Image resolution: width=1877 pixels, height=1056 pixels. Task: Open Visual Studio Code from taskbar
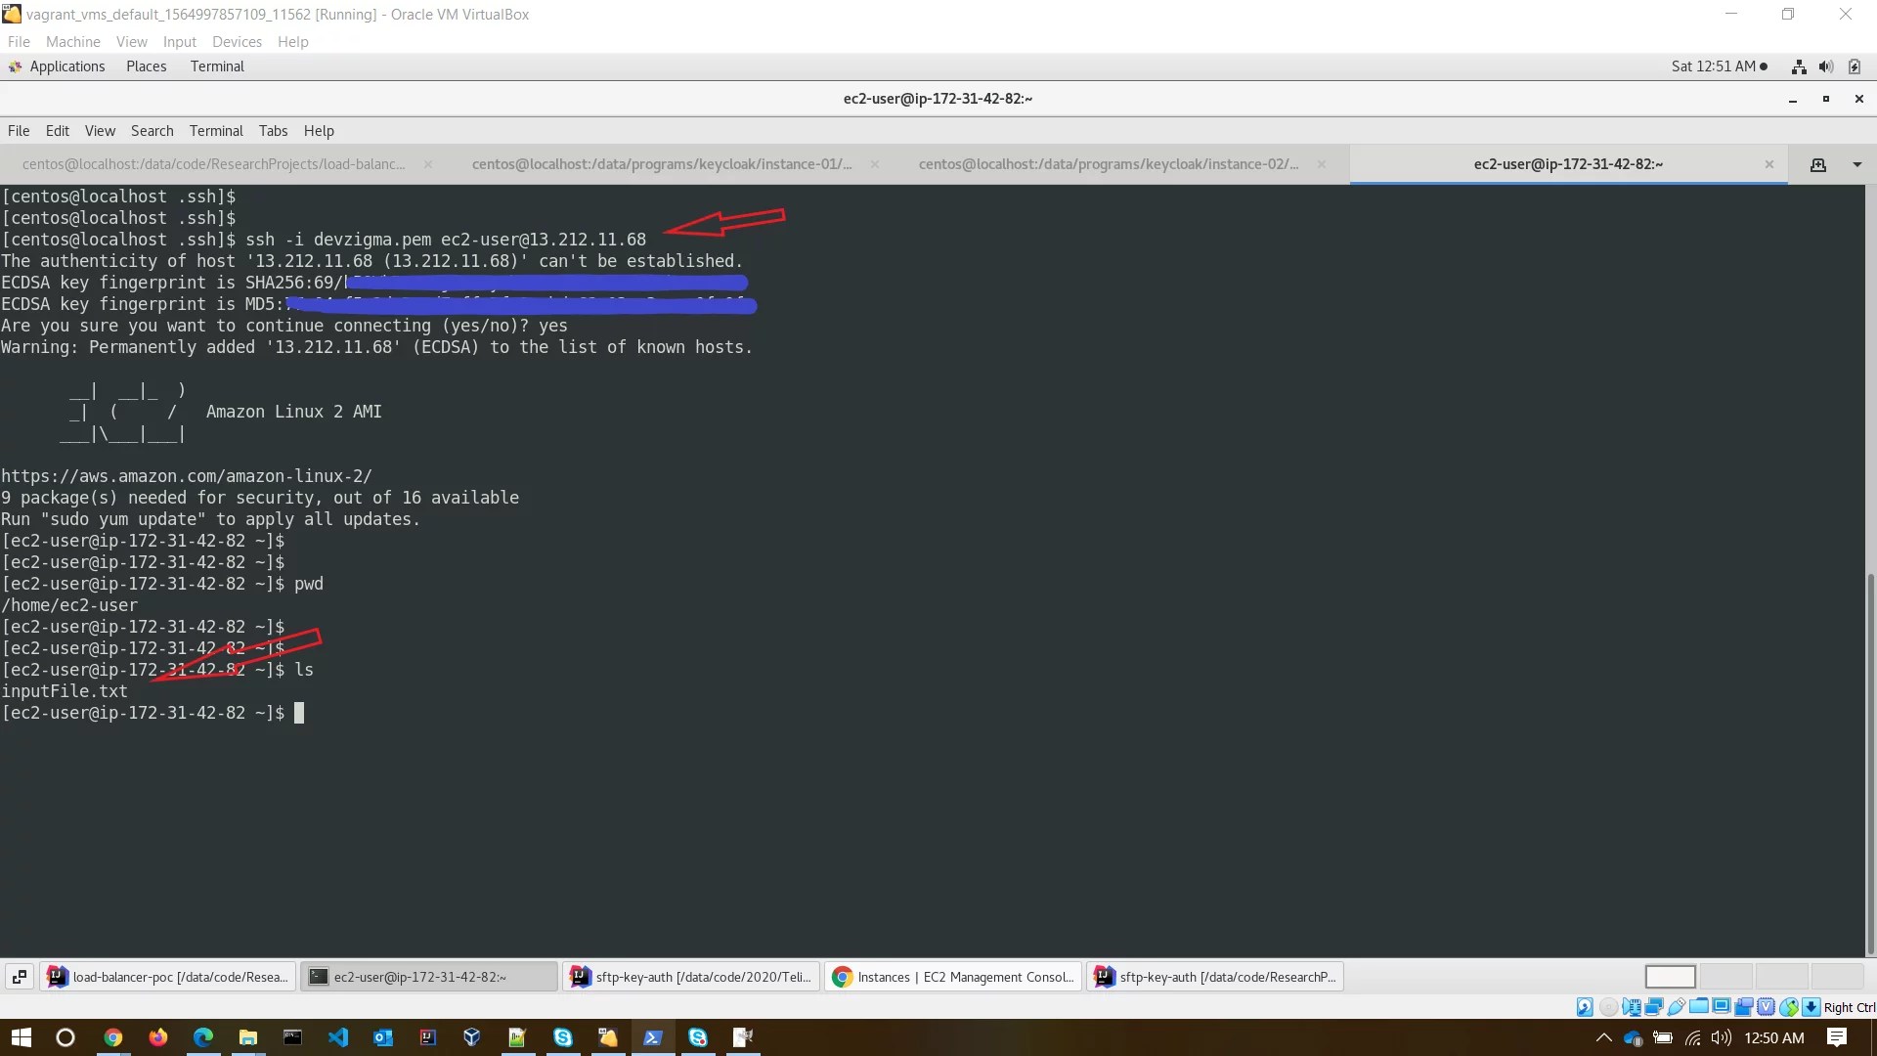click(338, 1037)
